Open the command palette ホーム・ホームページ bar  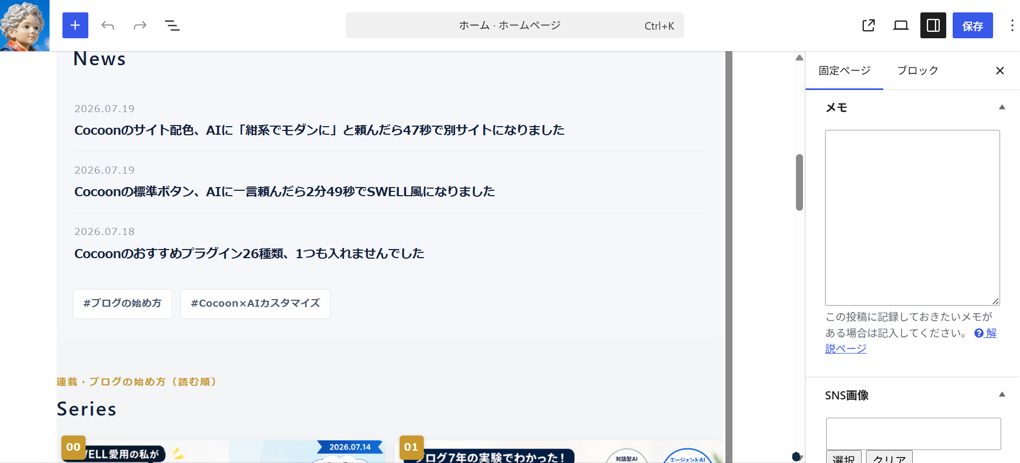click(515, 25)
